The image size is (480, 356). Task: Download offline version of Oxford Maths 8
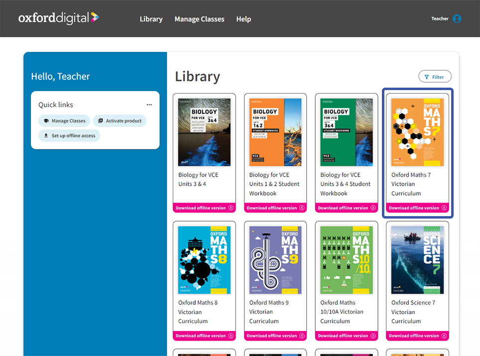(x=204, y=336)
